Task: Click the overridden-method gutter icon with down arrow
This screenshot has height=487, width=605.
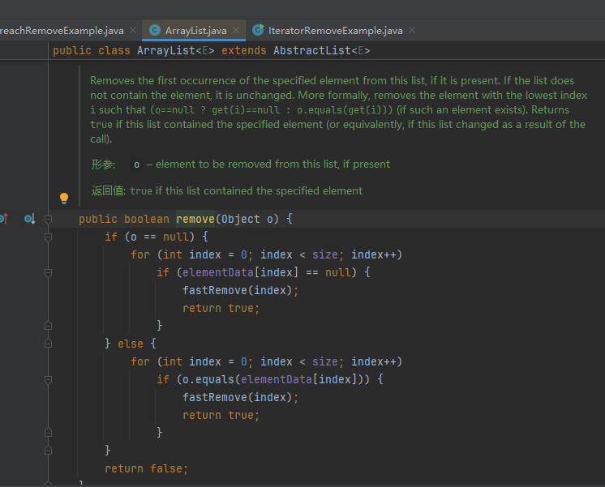Action: pyautogui.click(x=29, y=219)
